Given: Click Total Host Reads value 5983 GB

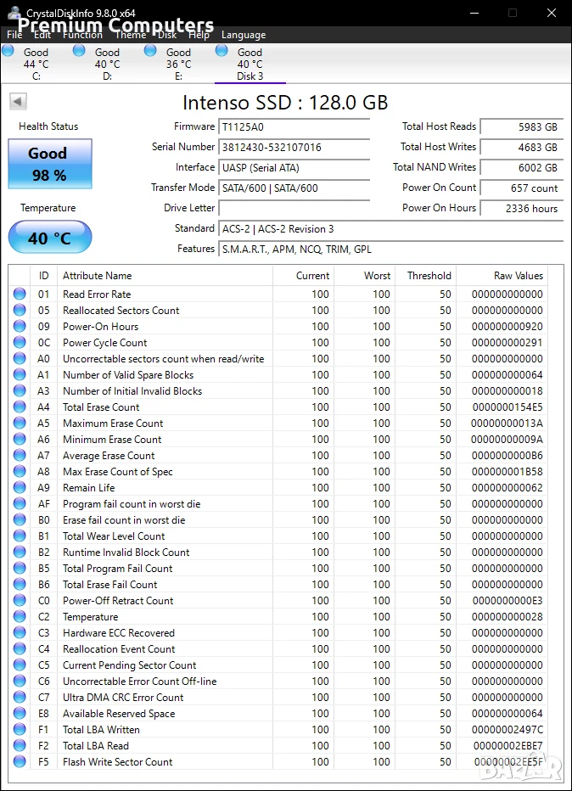Looking at the screenshot, I should click(x=522, y=126).
